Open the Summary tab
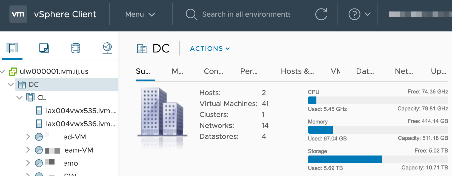452x176 pixels. [143, 71]
